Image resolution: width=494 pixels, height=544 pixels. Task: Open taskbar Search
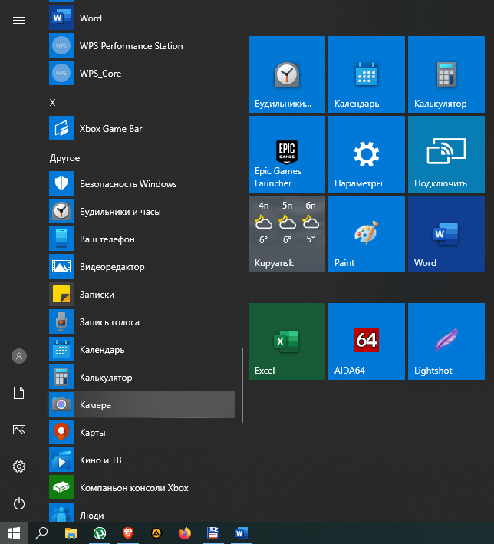point(41,533)
